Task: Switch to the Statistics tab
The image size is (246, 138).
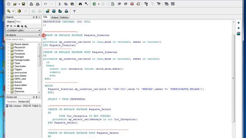Action: tap(64, 17)
